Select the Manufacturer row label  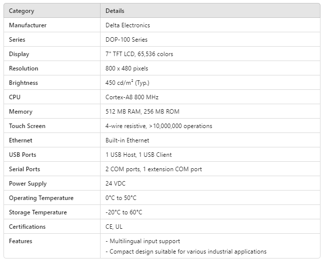tap(28, 25)
